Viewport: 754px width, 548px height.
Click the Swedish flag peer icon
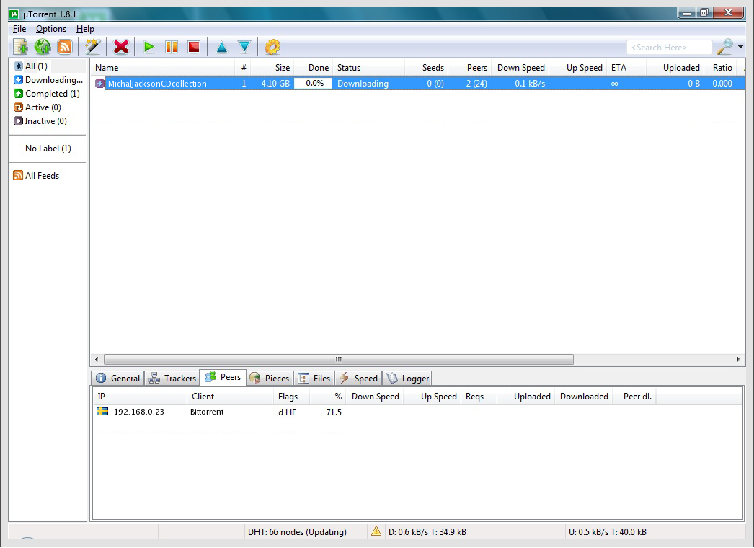click(x=102, y=412)
